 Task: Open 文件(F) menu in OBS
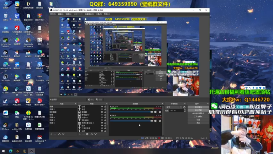click(x=53, y=14)
